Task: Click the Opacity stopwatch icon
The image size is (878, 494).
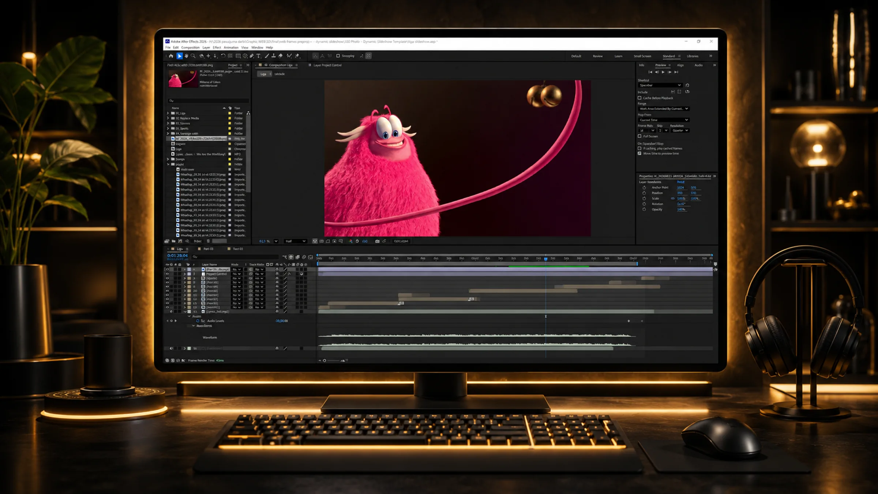Action: coord(644,210)
